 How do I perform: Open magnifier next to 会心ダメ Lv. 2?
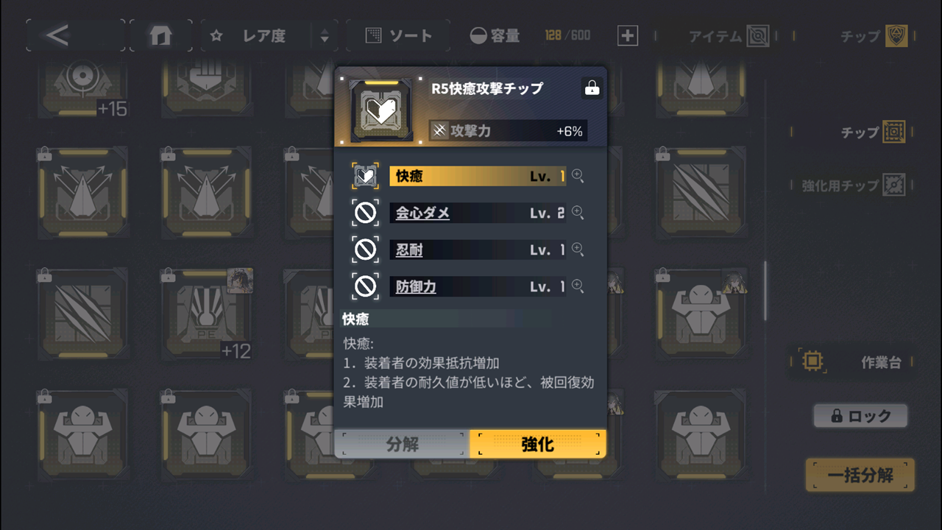pos(578,212)
